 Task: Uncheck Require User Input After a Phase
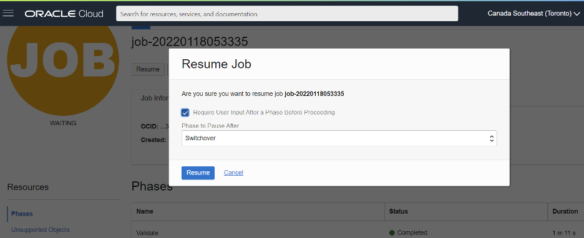(185, 113)
